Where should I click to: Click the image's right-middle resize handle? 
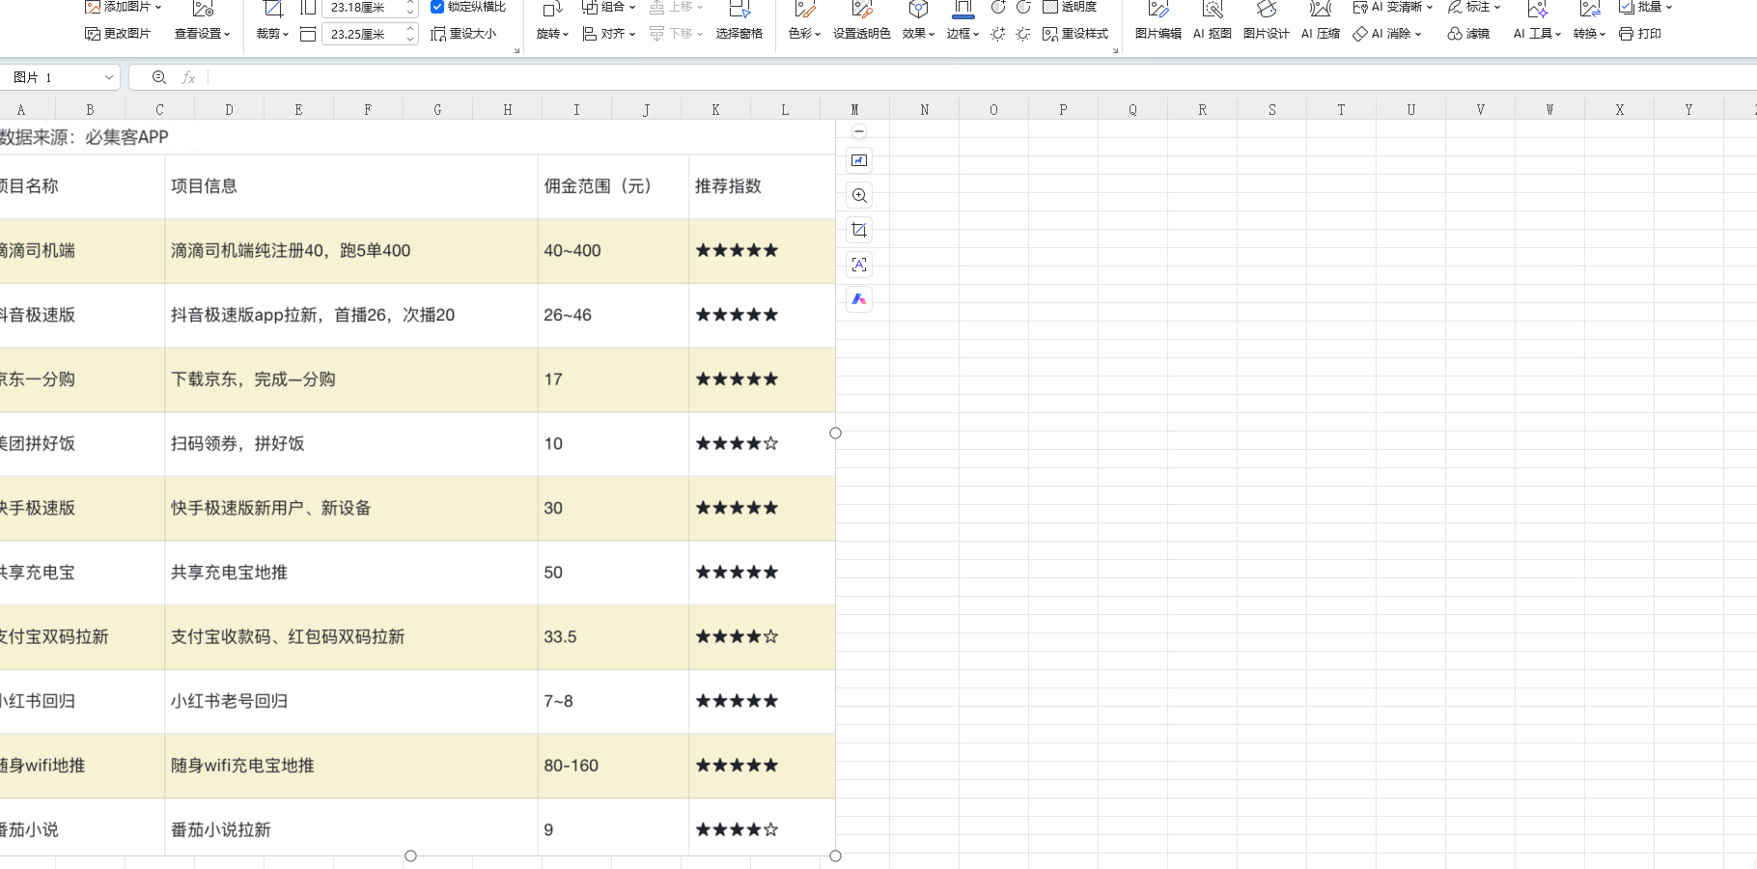tap(836, 434)
